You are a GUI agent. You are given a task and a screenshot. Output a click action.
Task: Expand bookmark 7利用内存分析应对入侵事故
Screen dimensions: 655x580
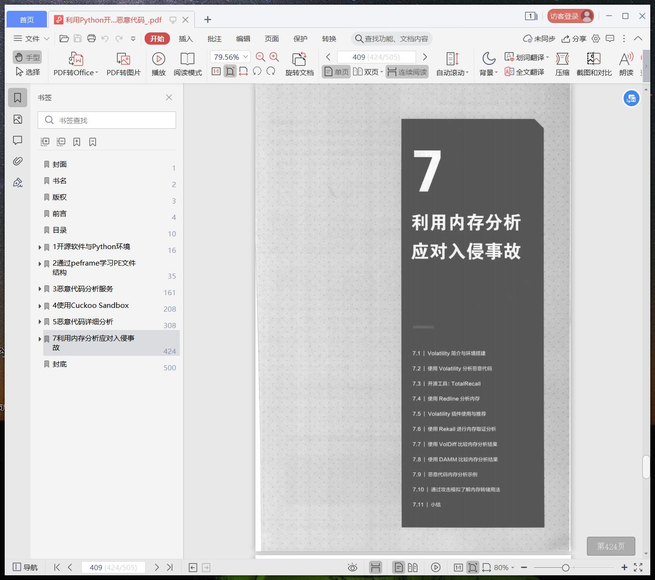pos(40,339)
